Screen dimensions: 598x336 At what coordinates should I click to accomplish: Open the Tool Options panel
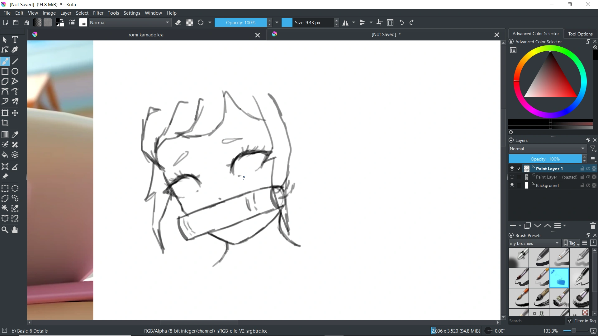(x=580, y=34)
